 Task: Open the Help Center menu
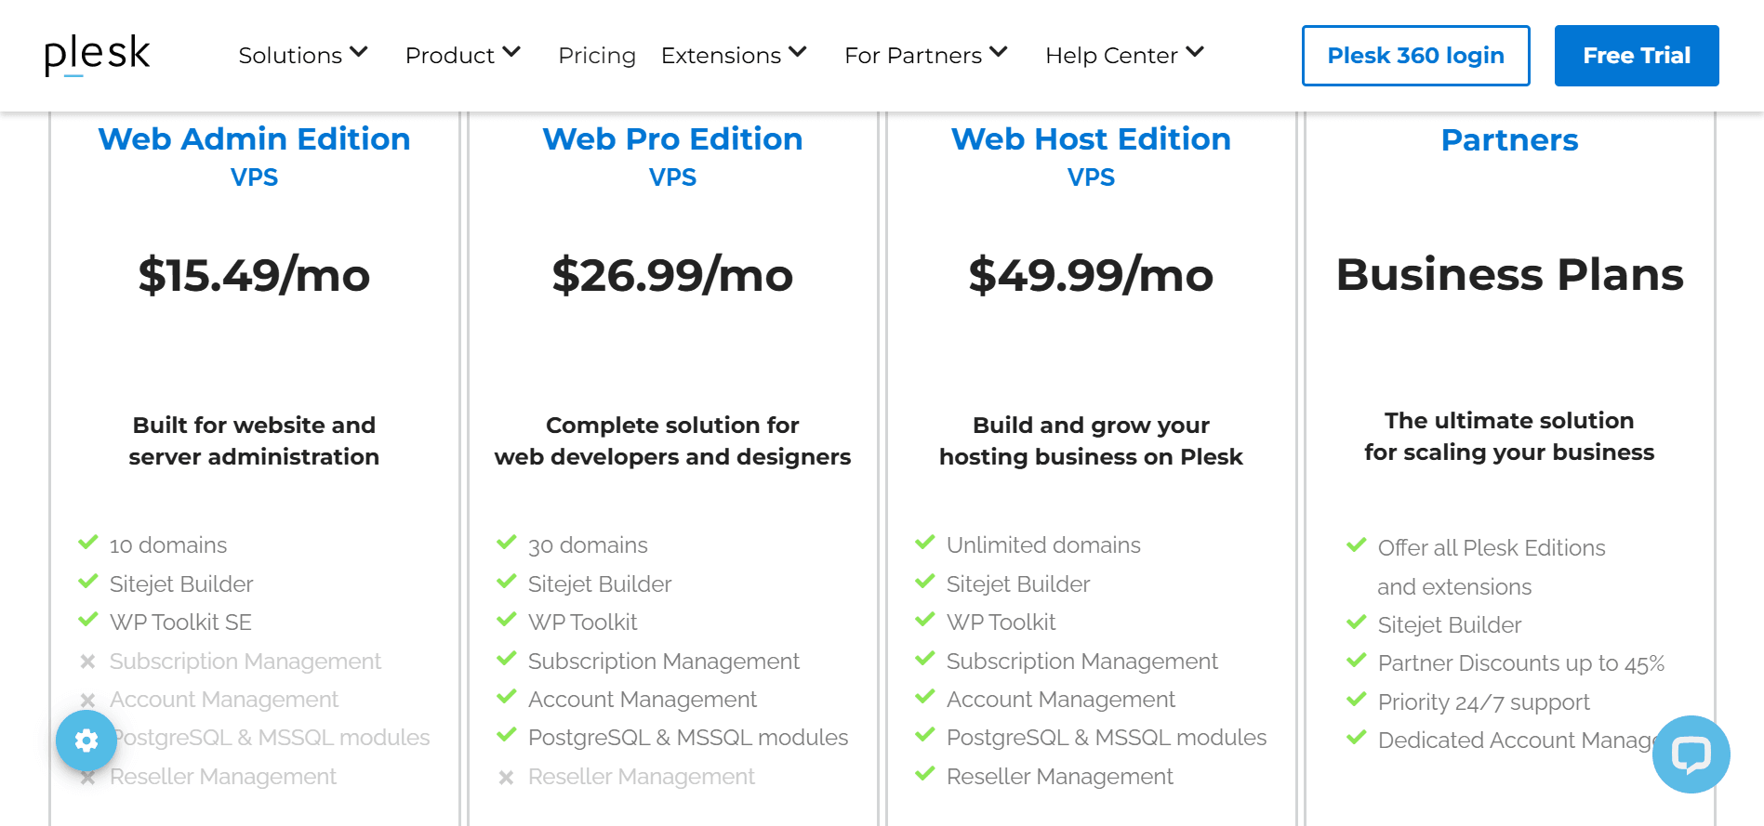[x=1124, y=55]
